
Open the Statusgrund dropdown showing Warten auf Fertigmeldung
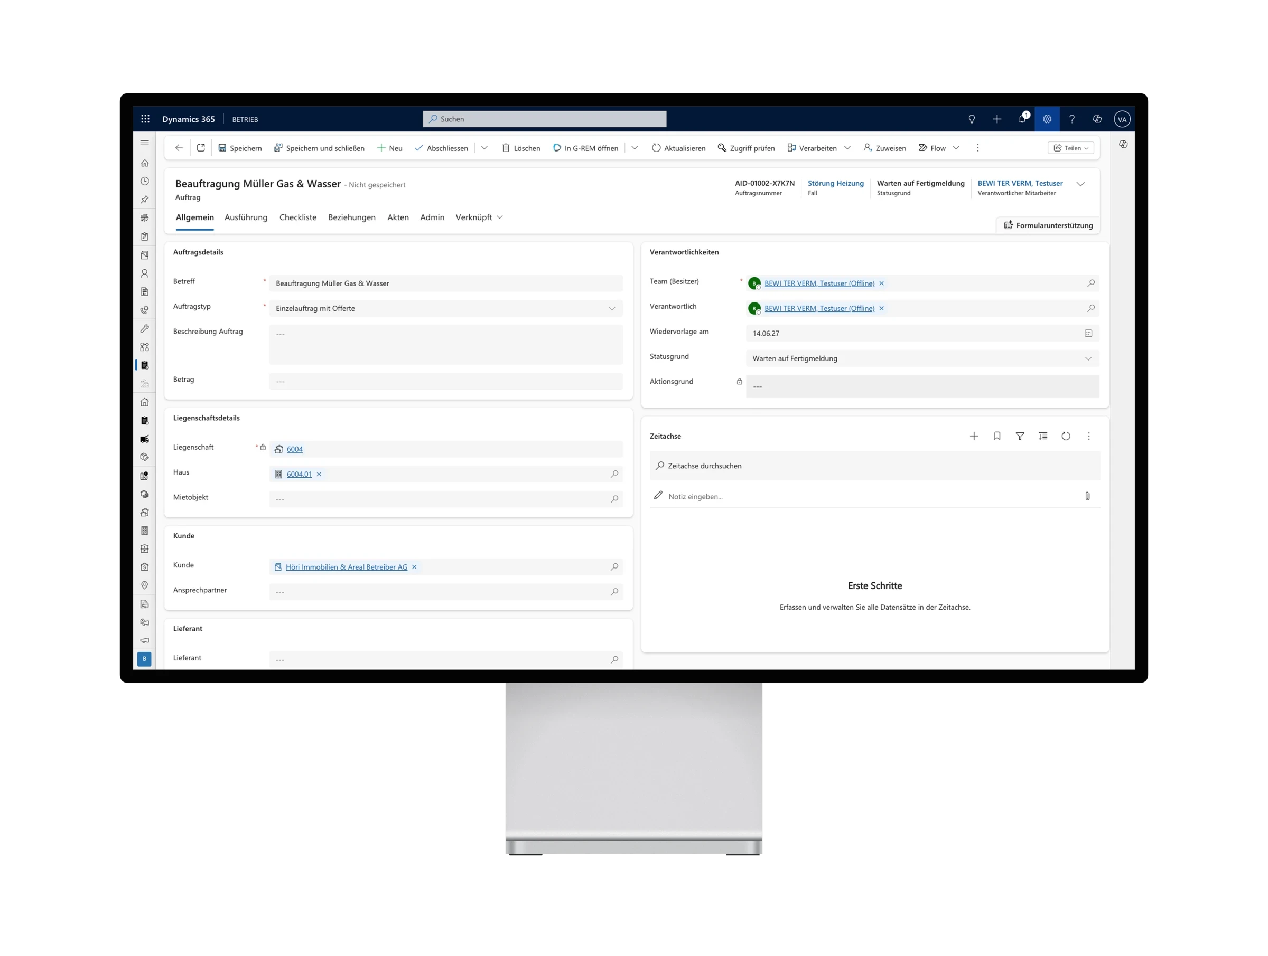click(1088, 358)
